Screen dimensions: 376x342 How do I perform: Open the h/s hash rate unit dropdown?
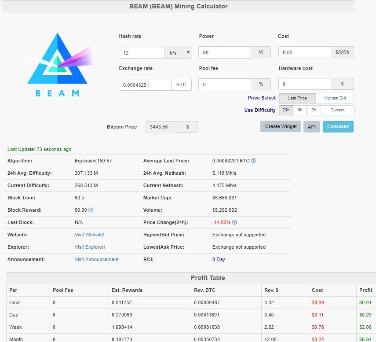[x=178, y=52]
